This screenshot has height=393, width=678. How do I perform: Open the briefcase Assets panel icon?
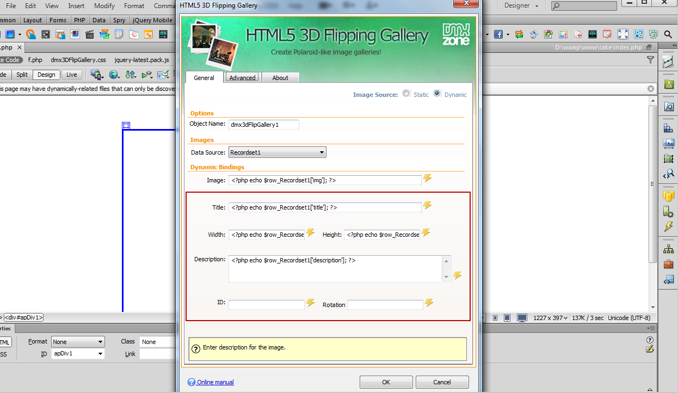click(668, 265)
